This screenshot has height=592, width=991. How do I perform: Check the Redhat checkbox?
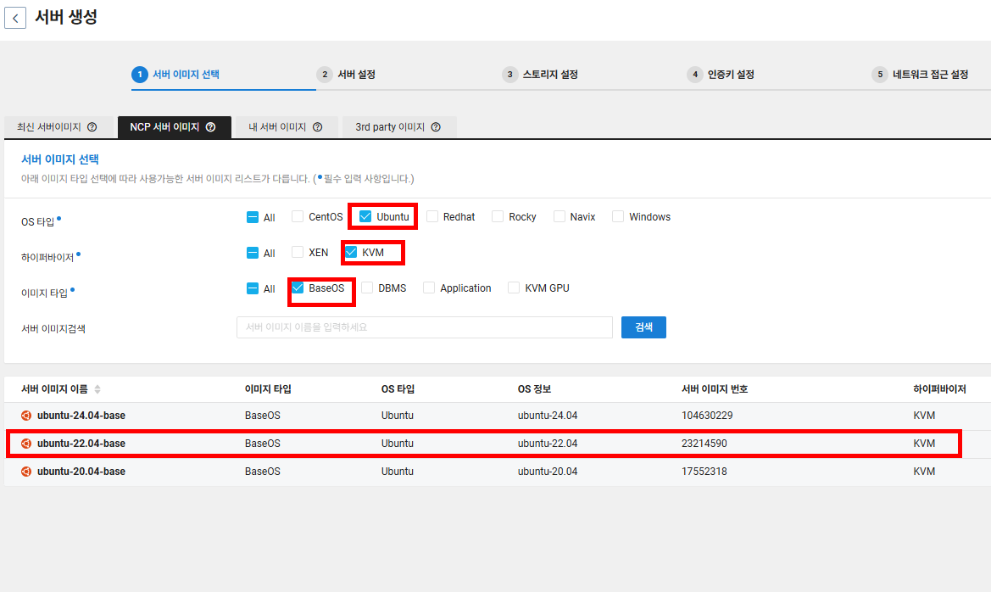[x=432, y=216]
